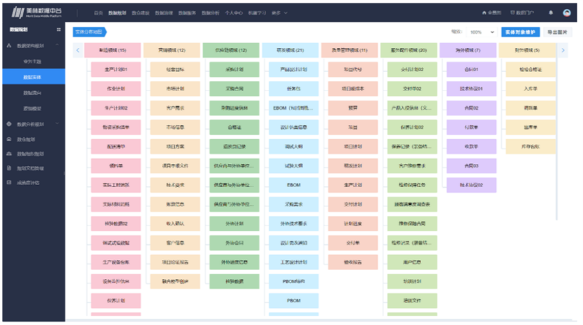Collapse the sidebar with the menu icon
Viewport: 583px width, 325px height.
pos(58,30)
